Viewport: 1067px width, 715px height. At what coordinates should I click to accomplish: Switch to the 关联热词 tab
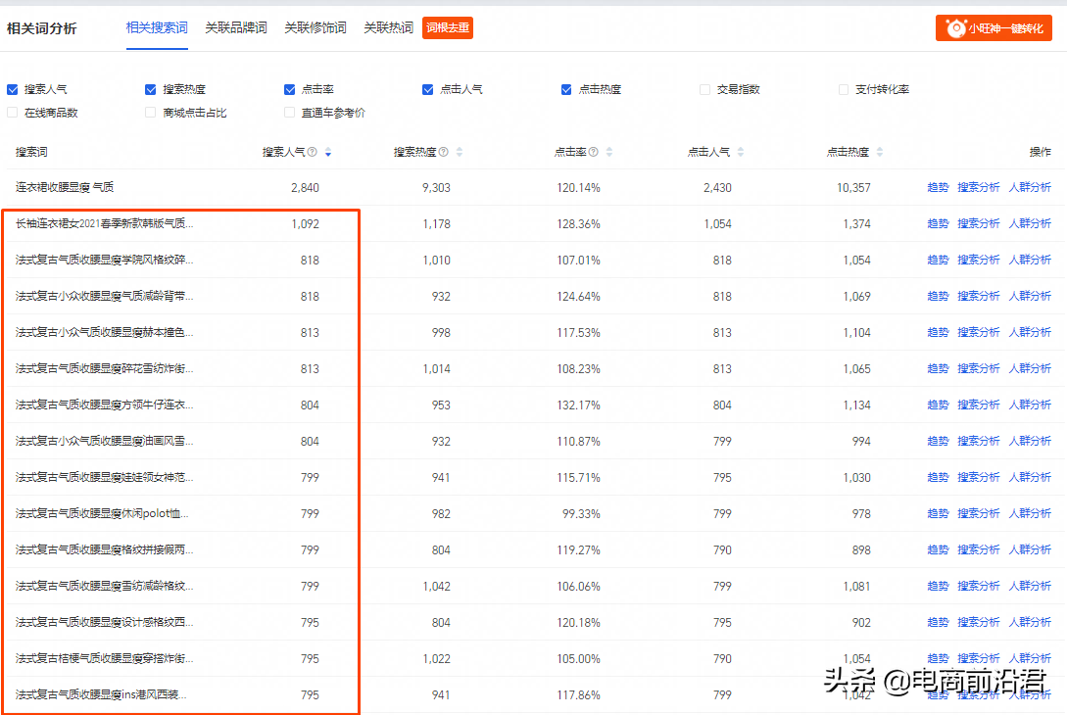point(389,27)
